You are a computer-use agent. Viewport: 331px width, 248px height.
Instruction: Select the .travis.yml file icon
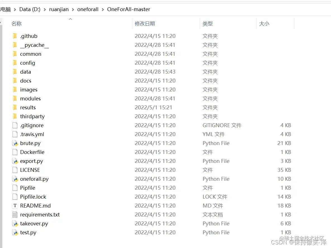click(x=15, y=134)
